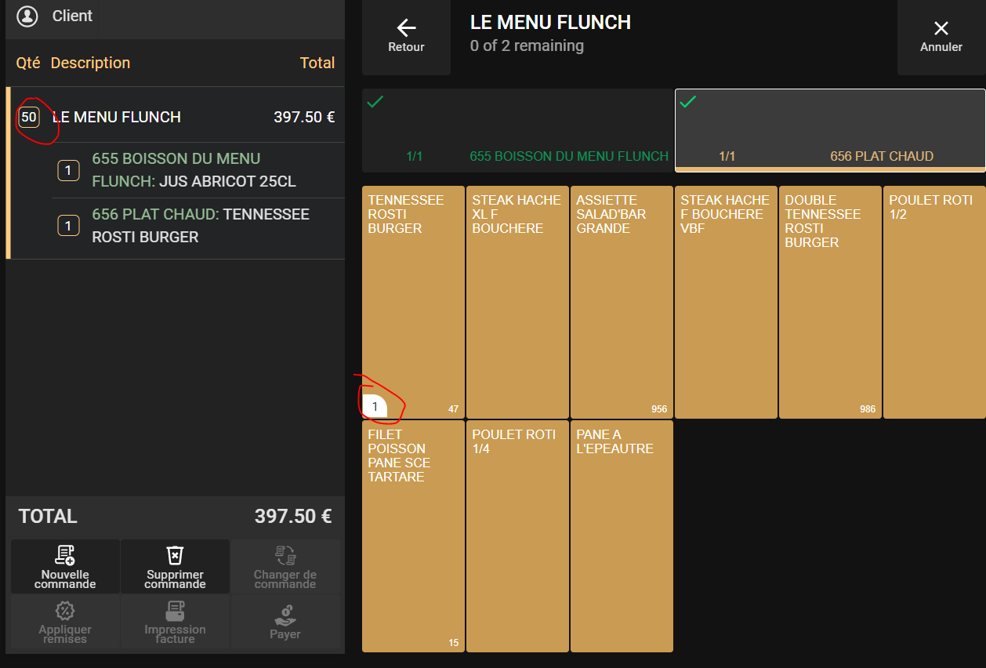Pick the Double Tennessee Rosti Burger tile

(x=830, y=302)
